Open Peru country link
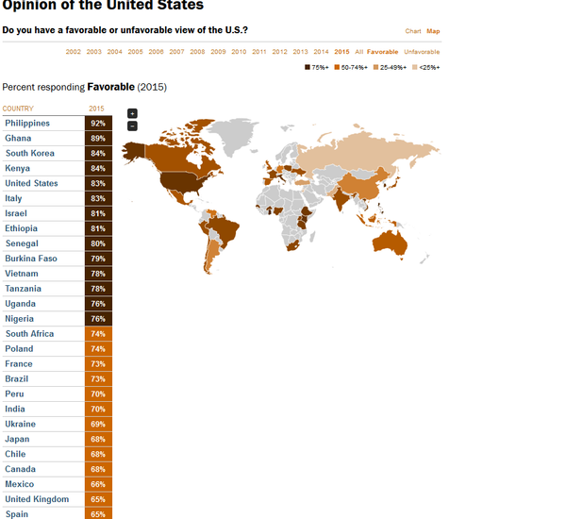The width and height of the screenshot is (566, 519). [14, 394]
